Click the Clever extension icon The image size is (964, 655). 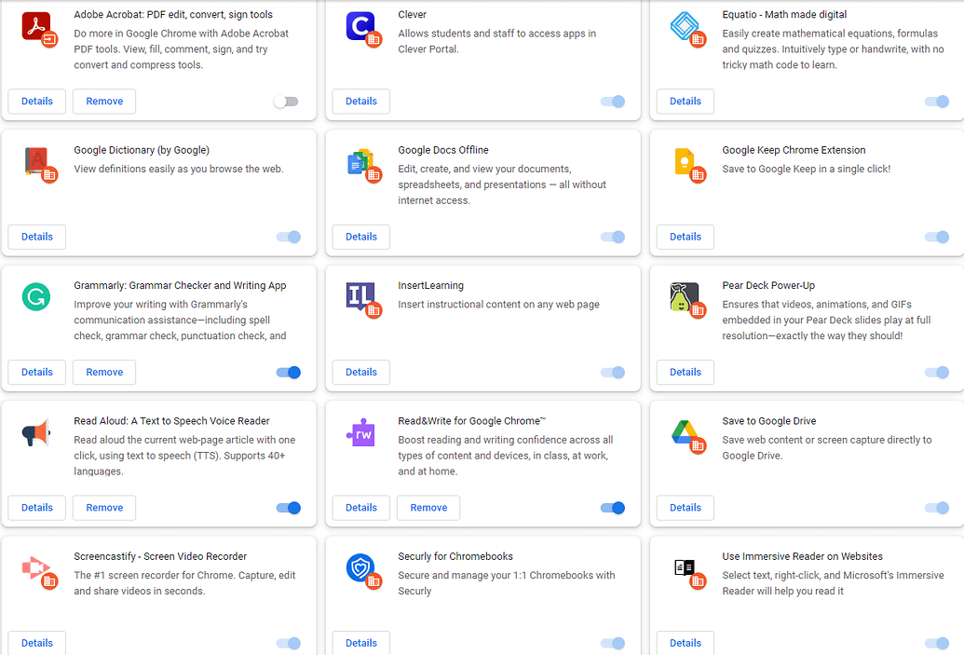click(x=361, y=27)
